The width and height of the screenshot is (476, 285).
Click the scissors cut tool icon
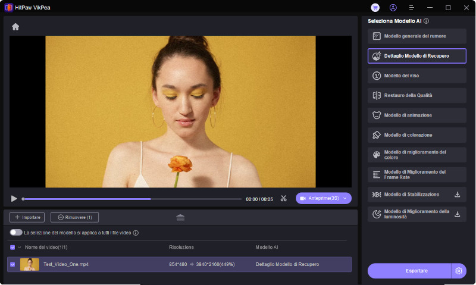click(x=284, y=198)
